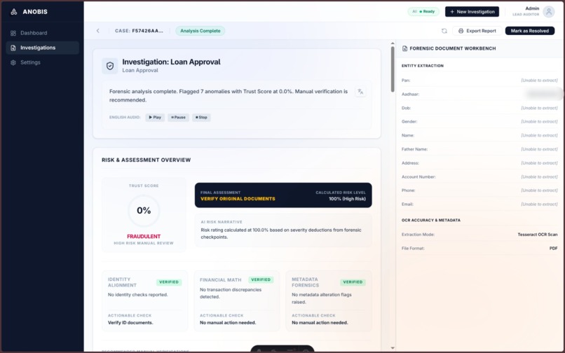Click the translate language icon
The width and height of the screenshot is (565, 353).
[360, 92]
